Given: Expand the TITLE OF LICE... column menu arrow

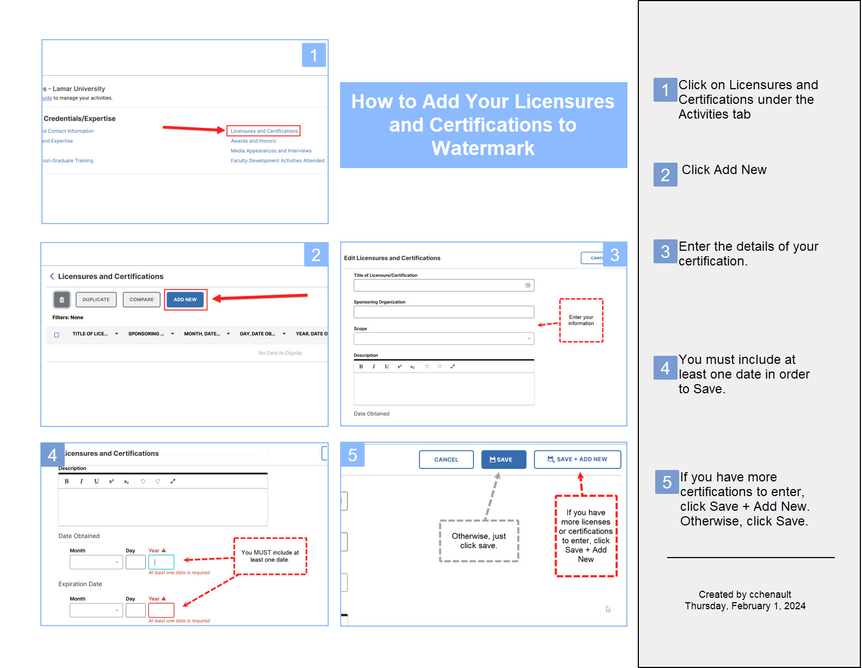Looking at the screenshot, I should [x=116, y=334].
